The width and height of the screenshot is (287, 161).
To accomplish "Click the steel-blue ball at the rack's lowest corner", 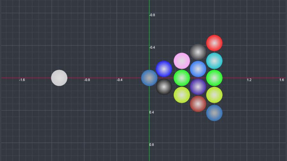I will [x=214, y=113].
